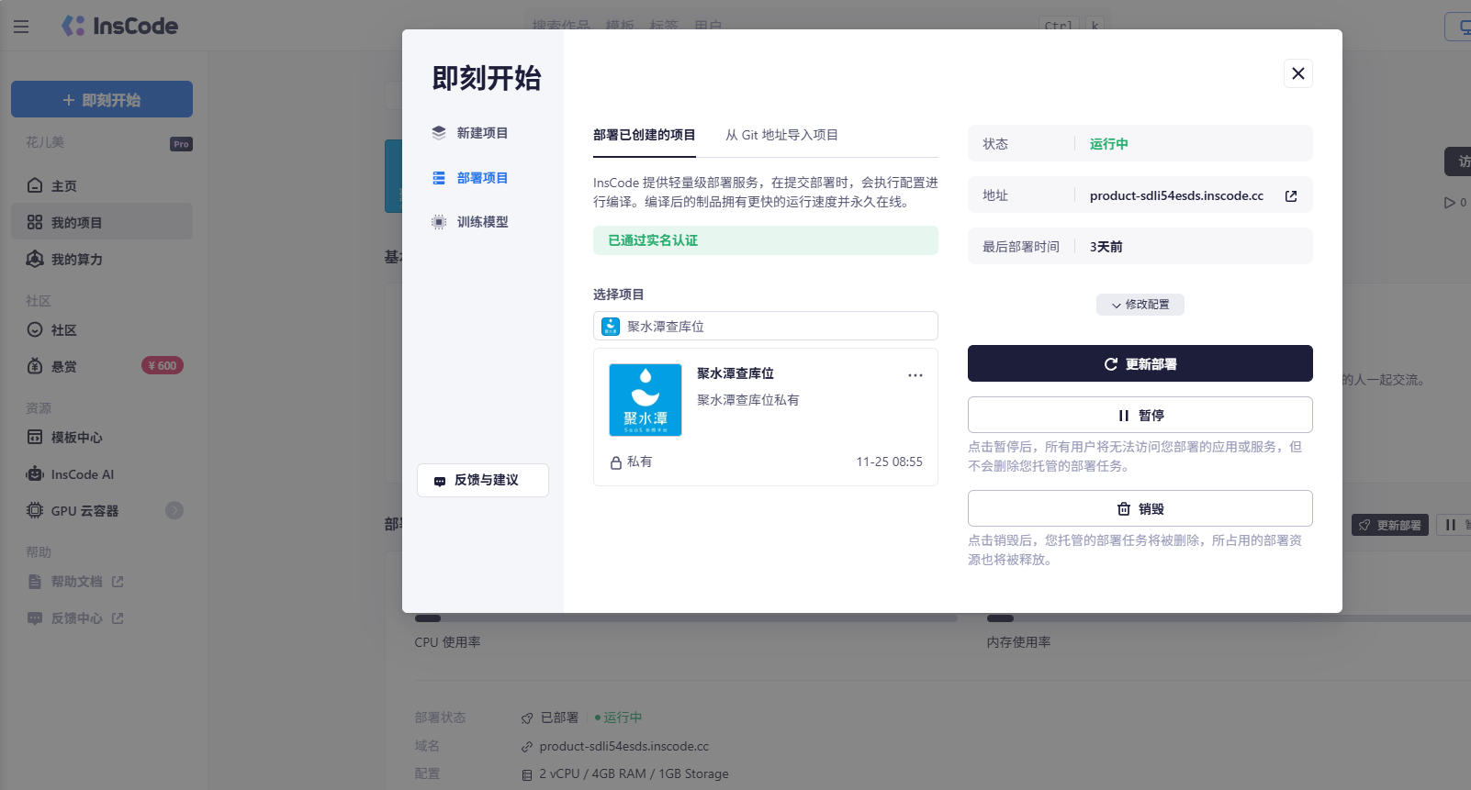Click the 聚水潭查库位私有 description text
1471x790 pixels.
click(x=748, y=400)
